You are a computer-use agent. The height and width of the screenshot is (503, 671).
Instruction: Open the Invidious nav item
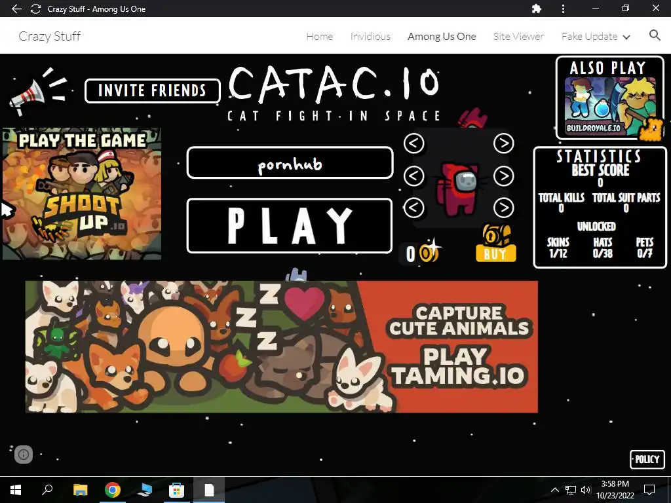click(370, 37)
